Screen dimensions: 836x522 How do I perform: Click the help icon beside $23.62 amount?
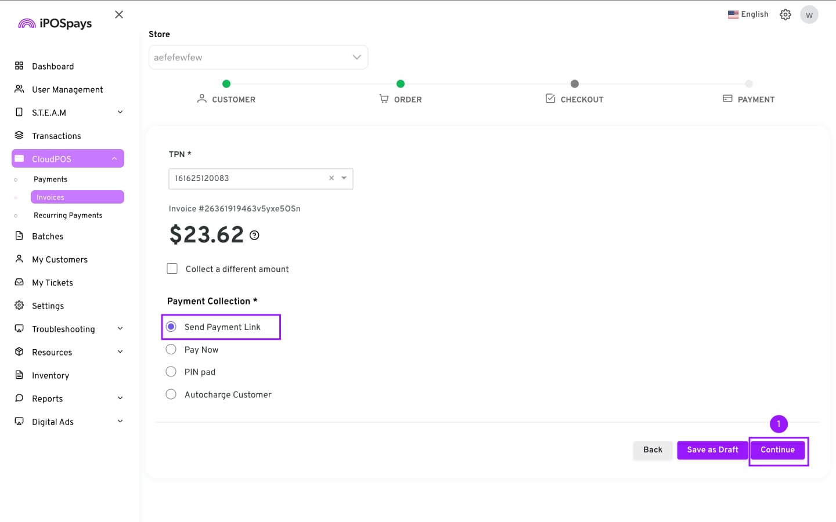click(x=254, y=235)
